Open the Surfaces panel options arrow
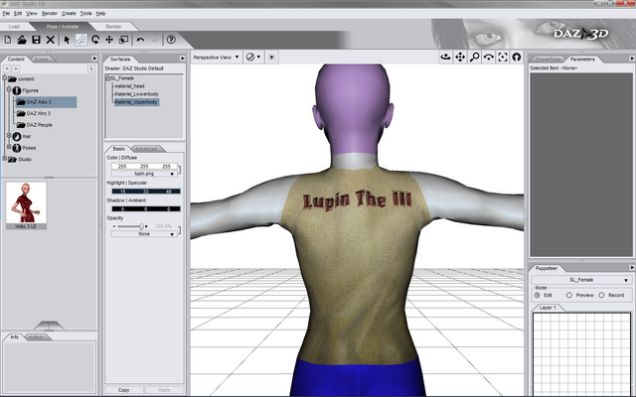636x397 pixels. pyautogui.click(x=183, y=59)
